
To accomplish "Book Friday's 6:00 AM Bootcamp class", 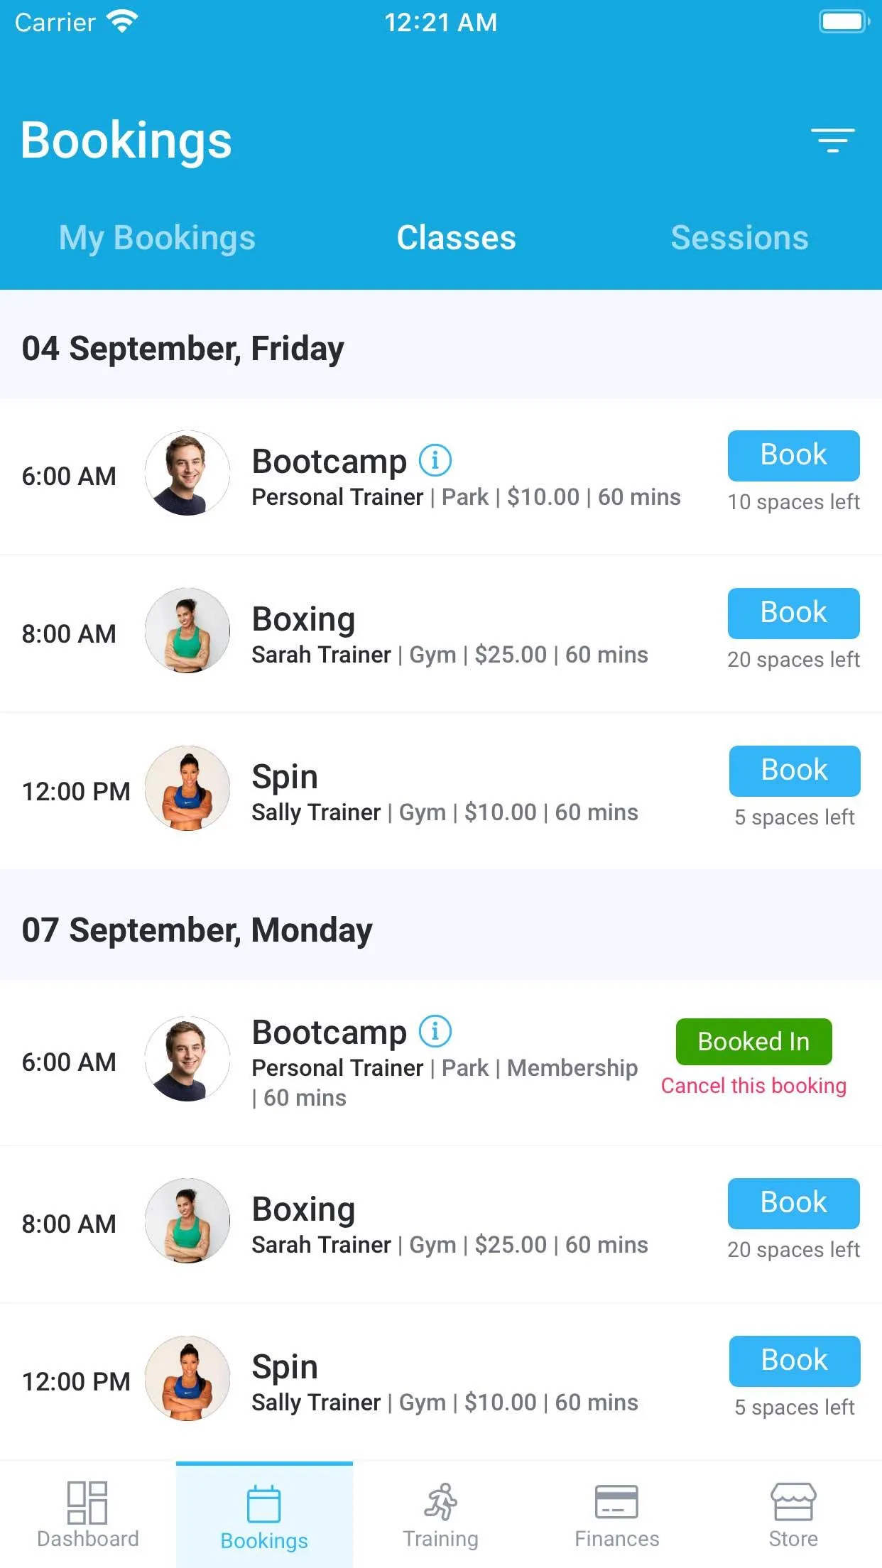I will point(793,455).
